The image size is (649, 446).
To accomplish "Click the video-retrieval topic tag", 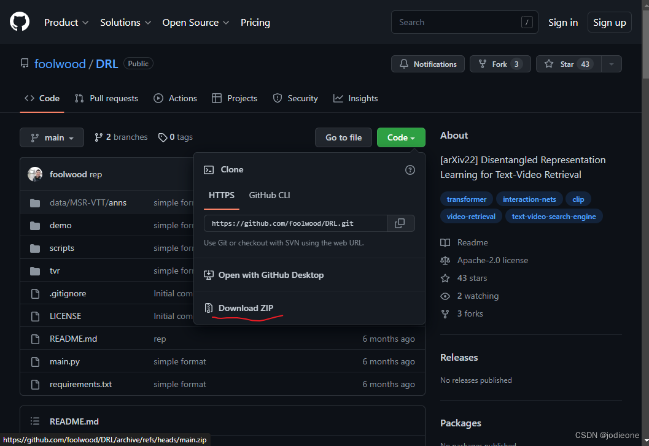I will pyautogui.click(x=471, y=217).
